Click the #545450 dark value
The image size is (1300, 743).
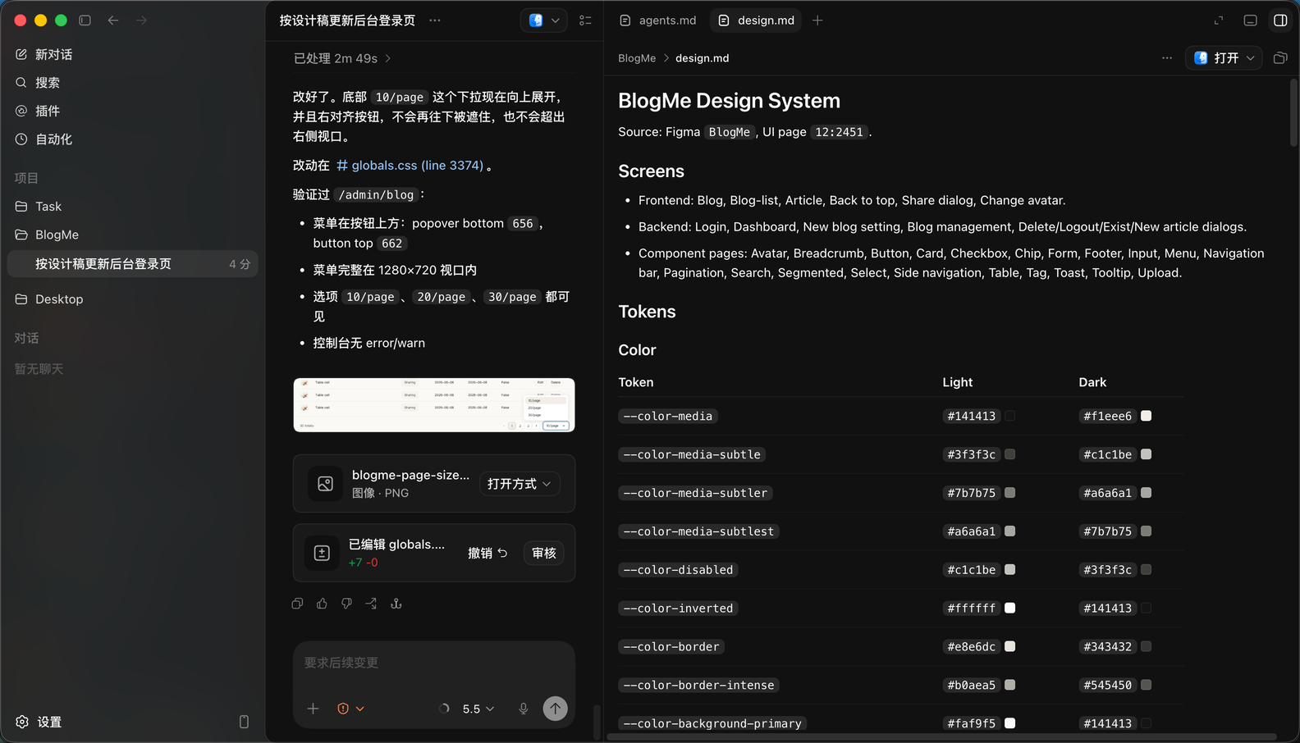pos(1108,685)
